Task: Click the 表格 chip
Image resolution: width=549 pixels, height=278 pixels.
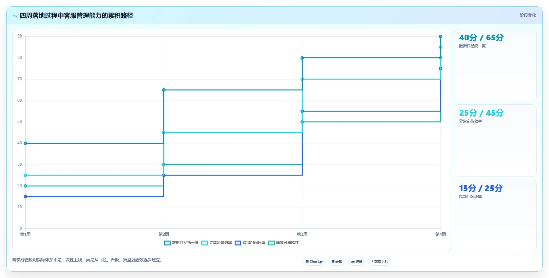Action: click(x=337, y=261)
